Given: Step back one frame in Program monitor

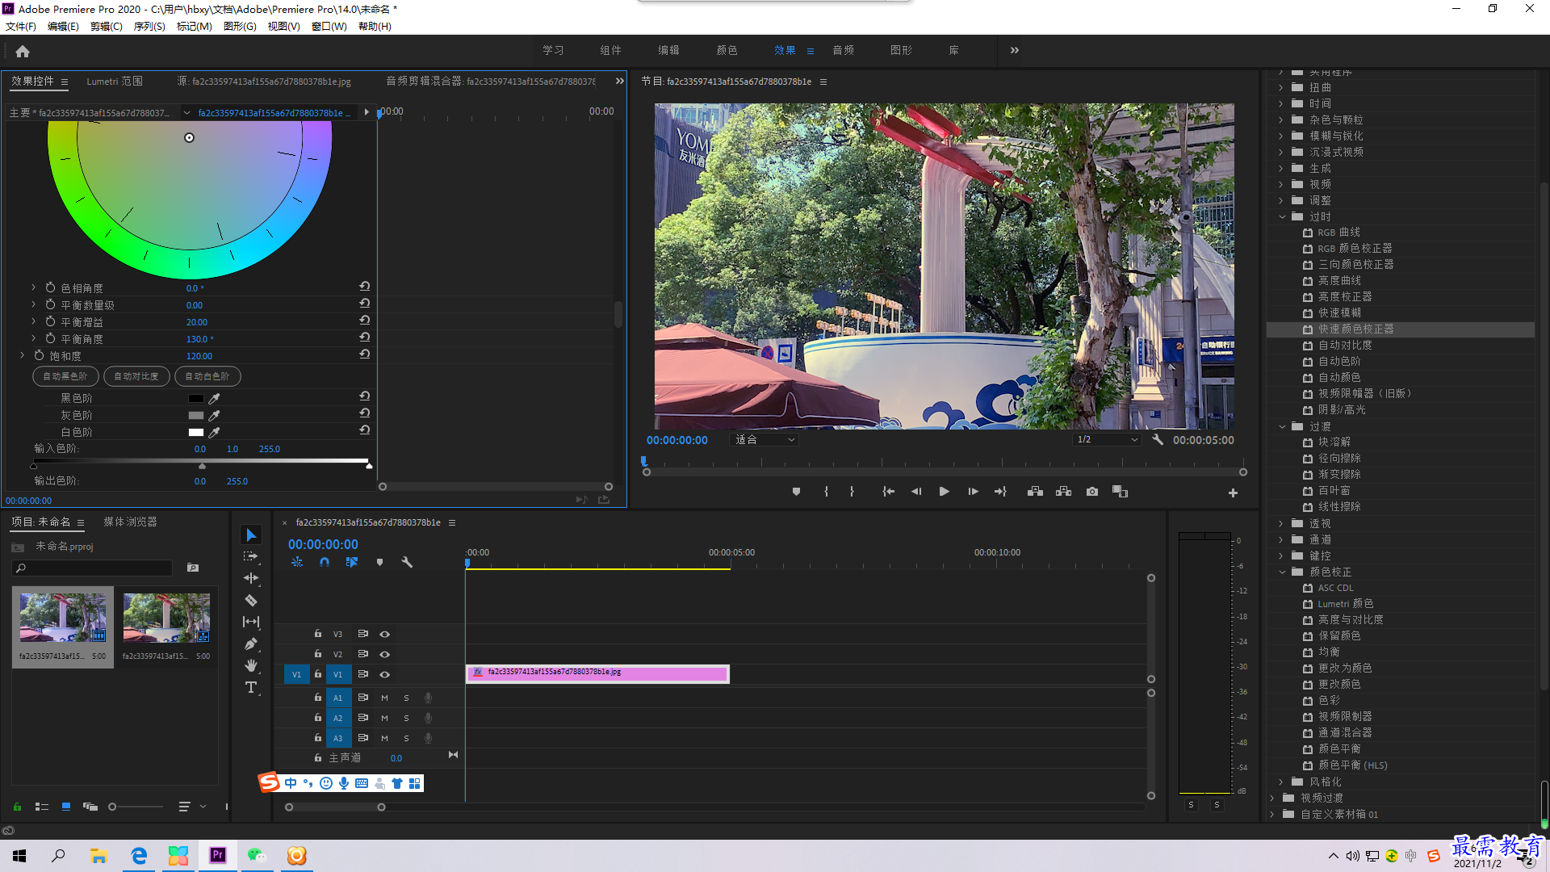Looking at the screenshot, I should click(916, 492).
